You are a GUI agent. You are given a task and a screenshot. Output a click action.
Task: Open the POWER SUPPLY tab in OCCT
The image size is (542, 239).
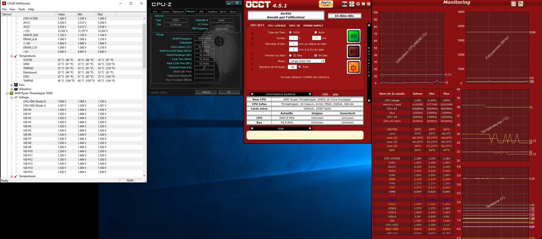point(313,26)
